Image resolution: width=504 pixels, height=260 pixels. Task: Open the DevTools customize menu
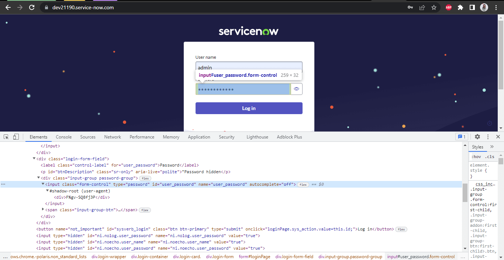point(487,137)
